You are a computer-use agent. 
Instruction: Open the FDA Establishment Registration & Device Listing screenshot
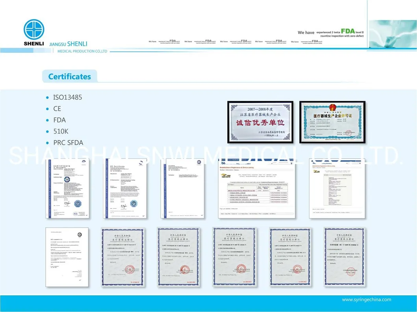(x=256, y=189)
